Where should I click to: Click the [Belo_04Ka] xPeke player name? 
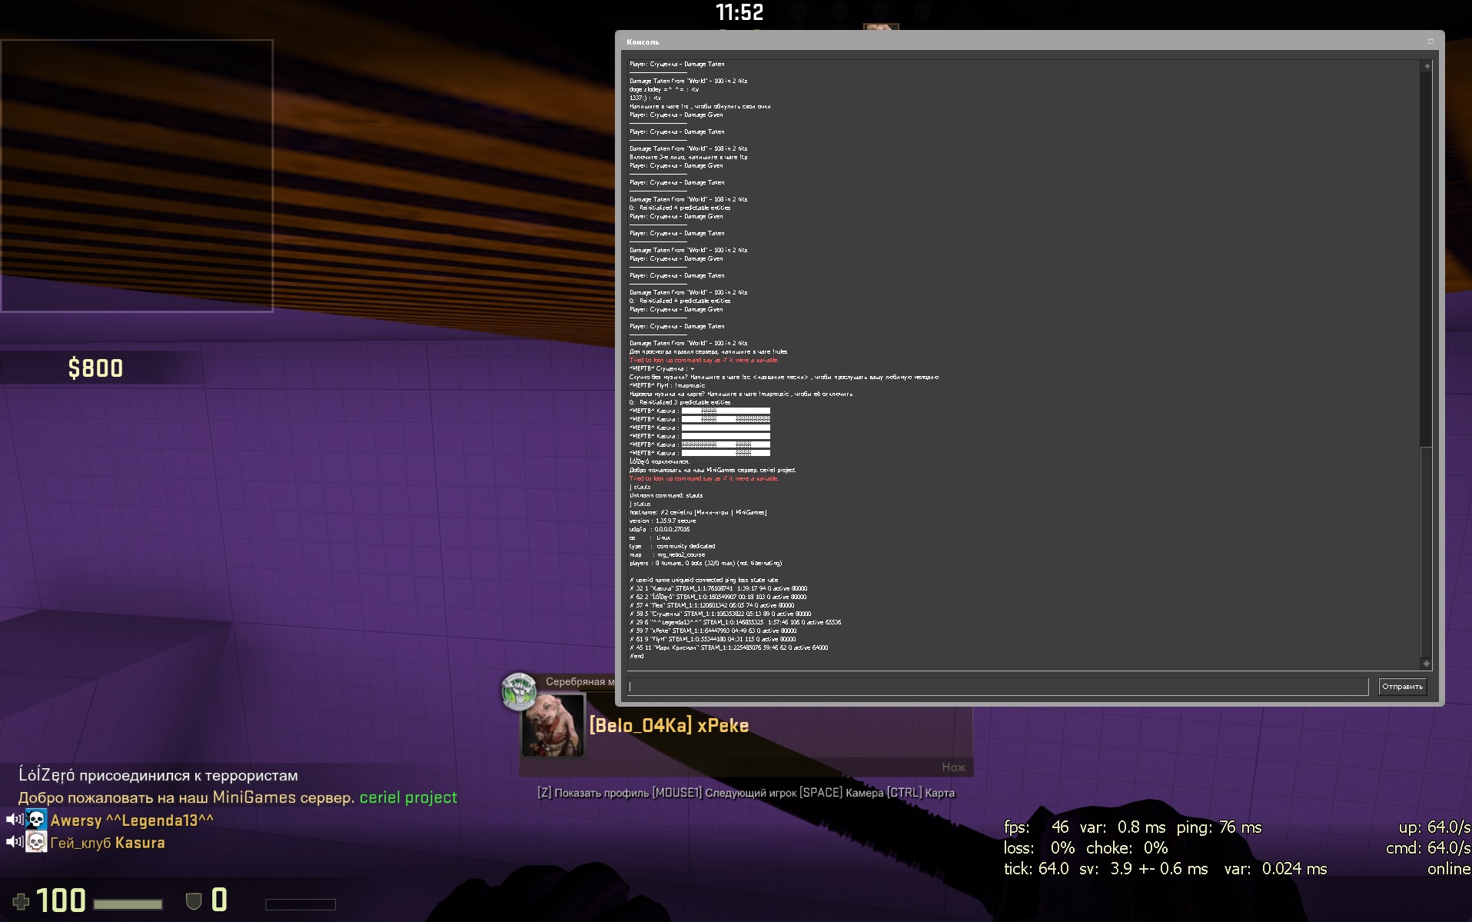click(669, 725)
